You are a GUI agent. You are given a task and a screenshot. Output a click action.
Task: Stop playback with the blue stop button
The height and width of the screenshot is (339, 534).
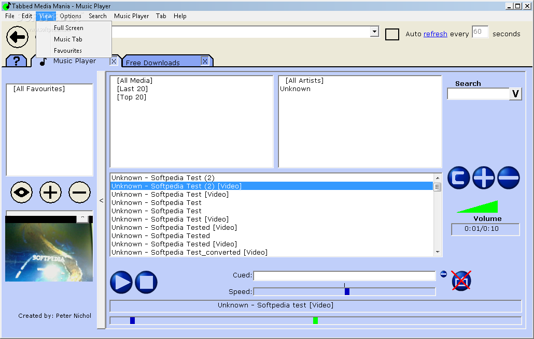pyautogui.click(x=146, y=282)
